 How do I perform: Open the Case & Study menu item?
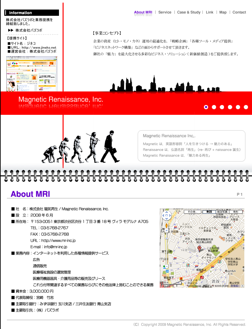(189, 12)
